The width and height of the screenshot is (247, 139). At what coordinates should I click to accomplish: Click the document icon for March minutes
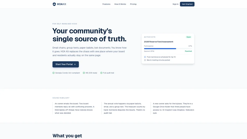pos(145,60)
